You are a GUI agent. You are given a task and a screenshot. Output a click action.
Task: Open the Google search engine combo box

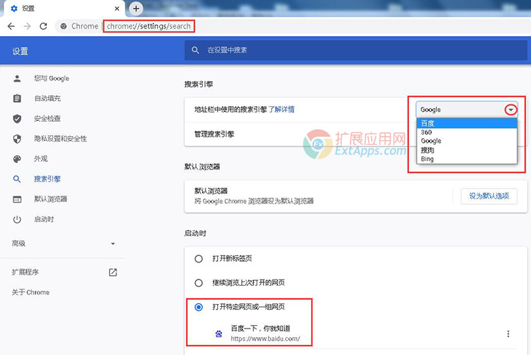(x=466, y=109)
